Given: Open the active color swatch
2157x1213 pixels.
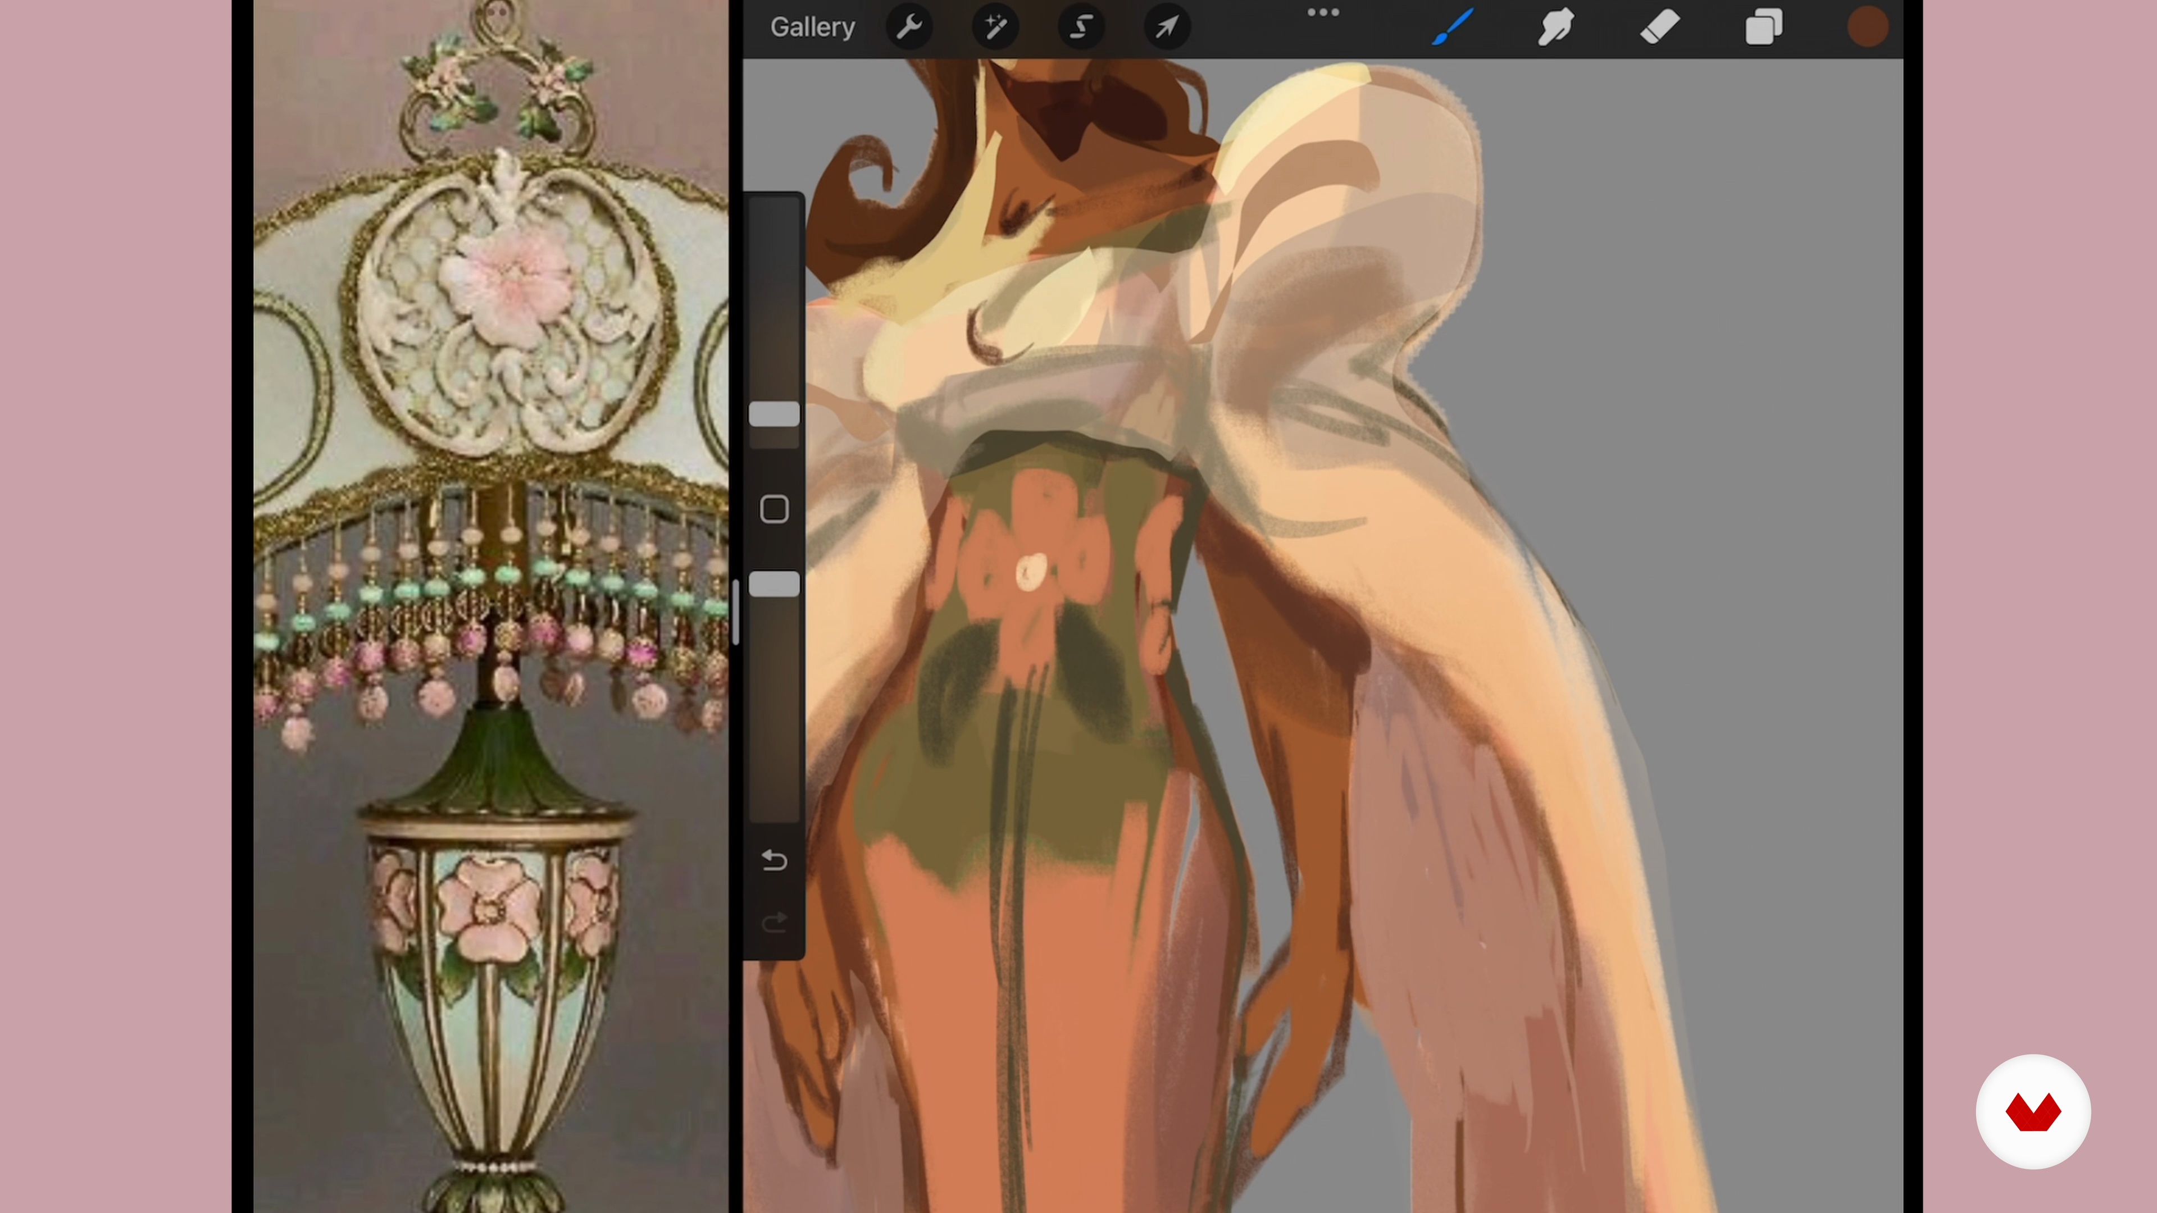Looking at the screenshot, I should (x=1867, y=27).
